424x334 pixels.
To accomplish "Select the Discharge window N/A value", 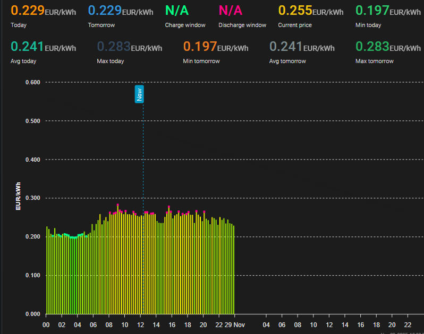I will click(x=230, y=11).
